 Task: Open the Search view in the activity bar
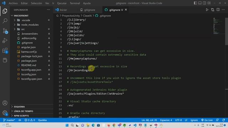pos(5,21)
